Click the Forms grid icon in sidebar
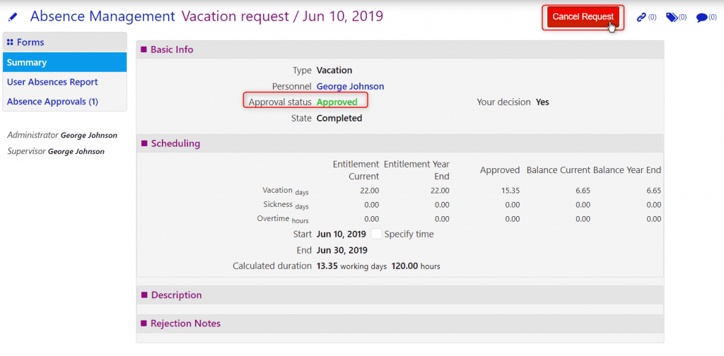Screen dimensions: 724x356 10,42
